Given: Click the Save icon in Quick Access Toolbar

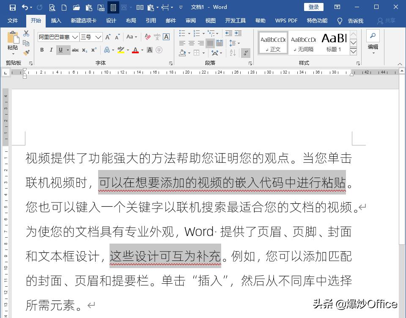Looking at the screenshot, I should point(13,8).
